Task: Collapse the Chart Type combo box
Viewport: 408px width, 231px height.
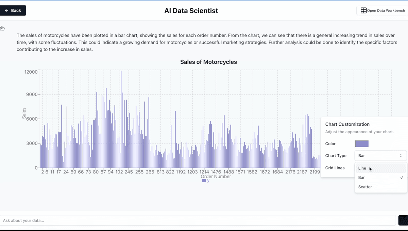Action: [380, 156]
